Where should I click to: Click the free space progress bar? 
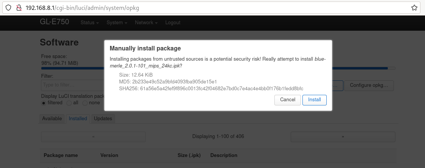pos(218,68)
